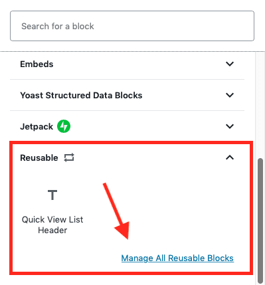Click the Reusable loop arrows icon
The height and width of the screenshot is (285, 265).
pyautogui.click(x=69, y=158)
